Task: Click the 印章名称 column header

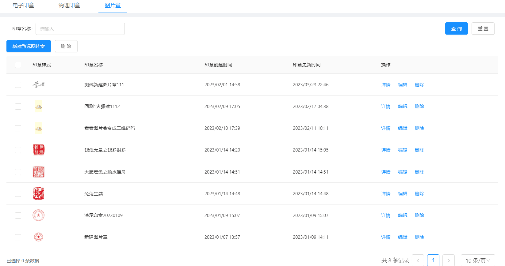Action: click(94, 65)
